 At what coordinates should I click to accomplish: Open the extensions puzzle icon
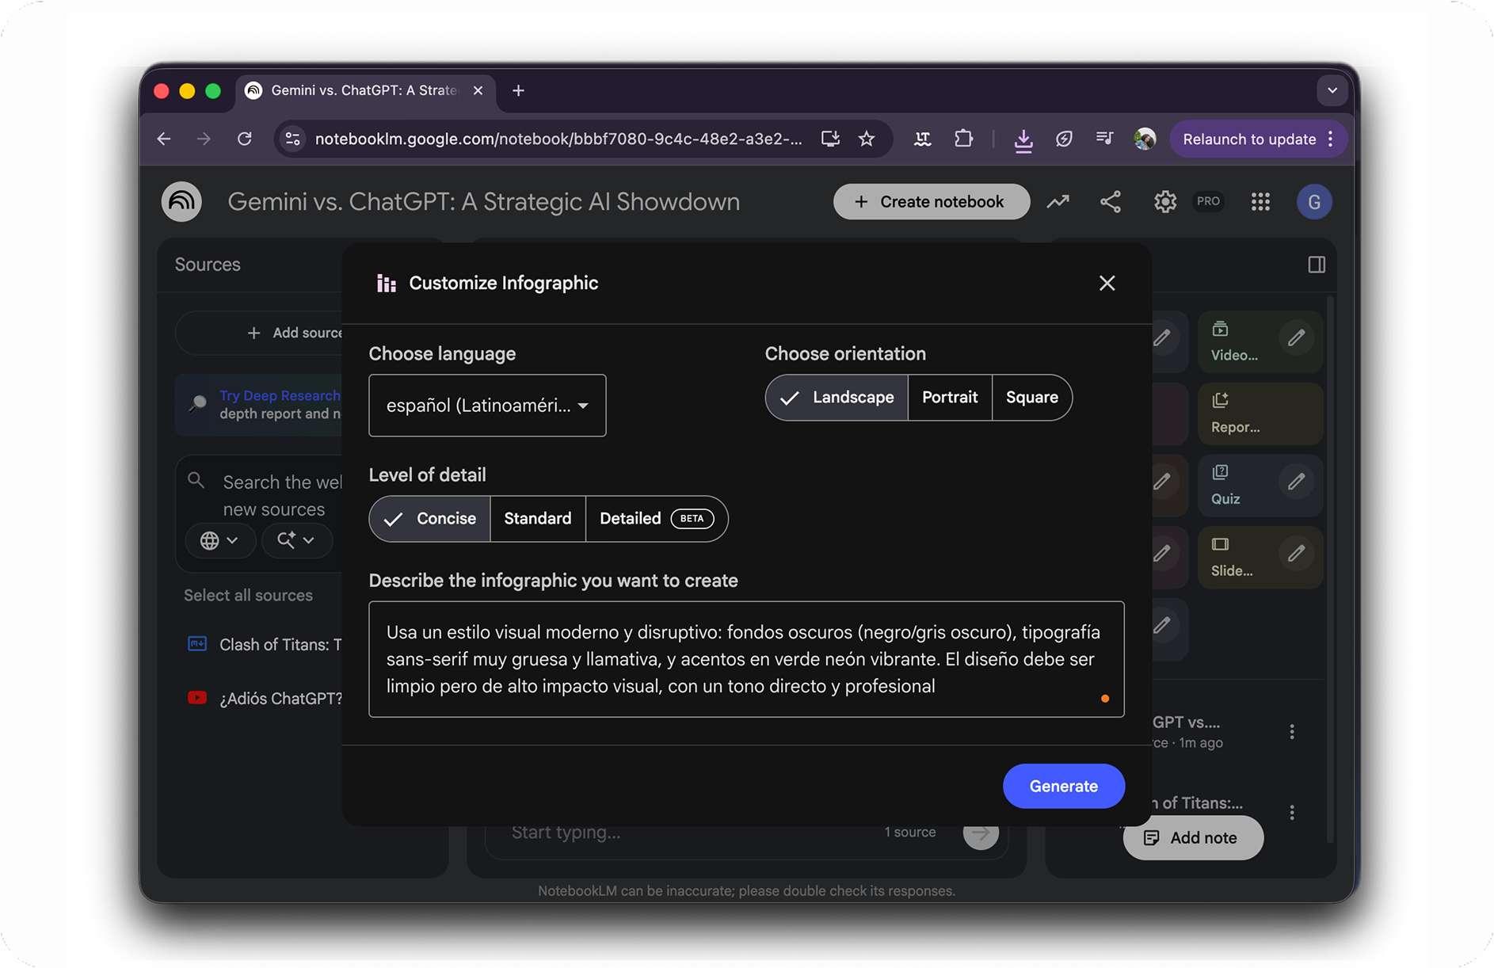click(x=963, y=139)
